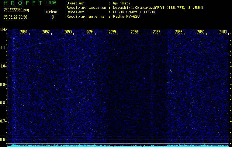The image size is (232, 147).
Task: Click the filename 2603222050.png
Action: 16,10
